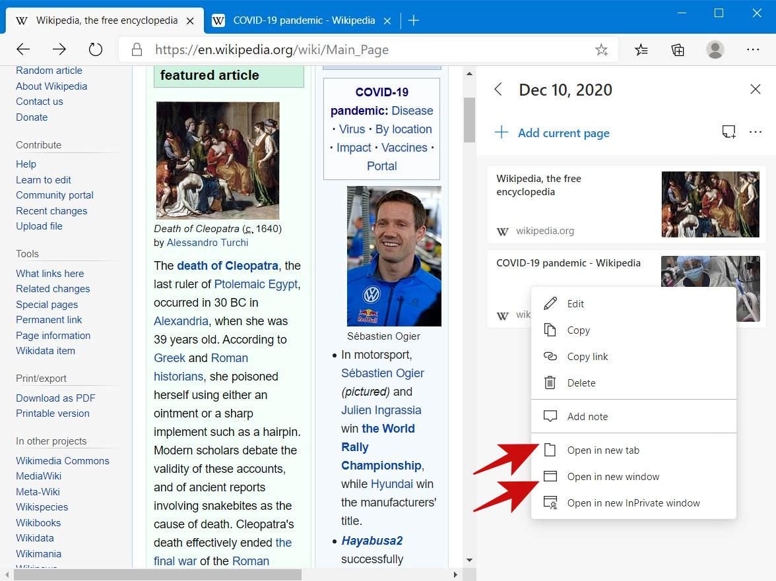This screenshot has width=776, height=581.
Task: Close the COVID-19 pandemic tab
Action: [387, 20]
